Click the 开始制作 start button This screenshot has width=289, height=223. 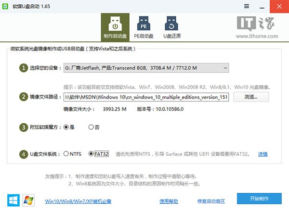(259, 198)
